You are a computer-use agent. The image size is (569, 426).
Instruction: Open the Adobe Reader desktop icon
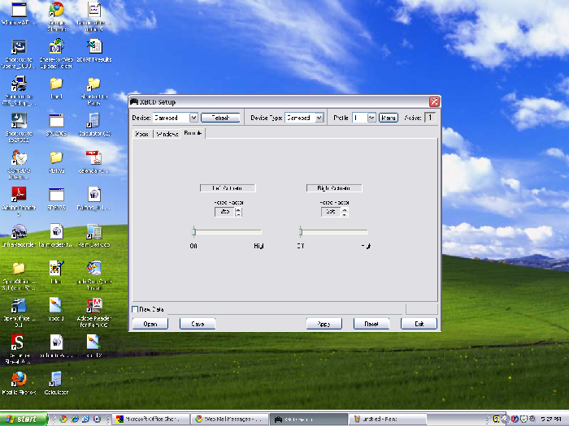point(93,306)
